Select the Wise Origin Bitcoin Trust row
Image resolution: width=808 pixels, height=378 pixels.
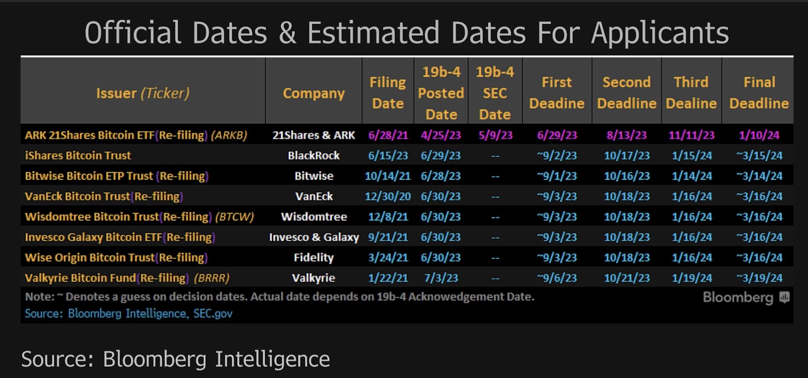(x=407, y=257)
